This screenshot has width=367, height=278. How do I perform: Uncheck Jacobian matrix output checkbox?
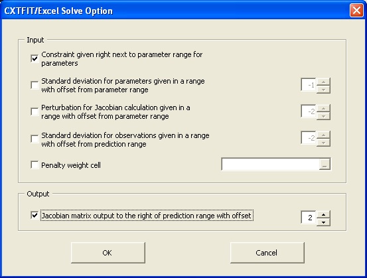click(35, 215)
